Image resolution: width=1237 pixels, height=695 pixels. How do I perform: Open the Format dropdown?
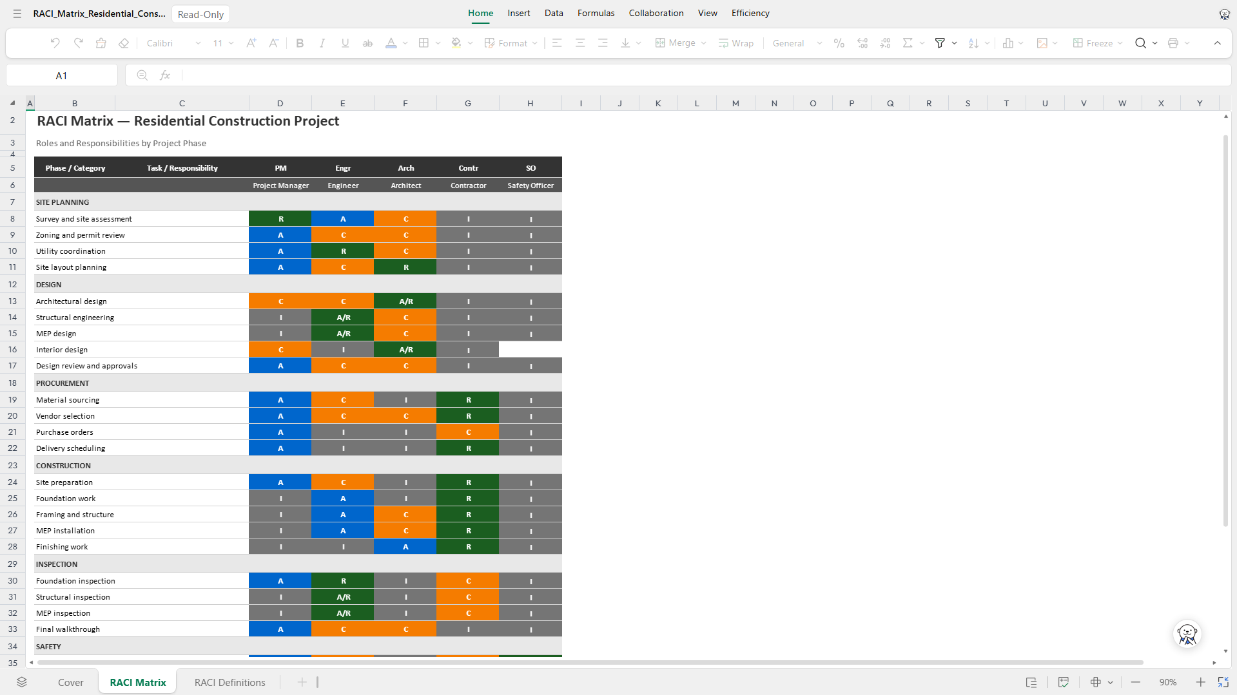[x=511, y=43]
